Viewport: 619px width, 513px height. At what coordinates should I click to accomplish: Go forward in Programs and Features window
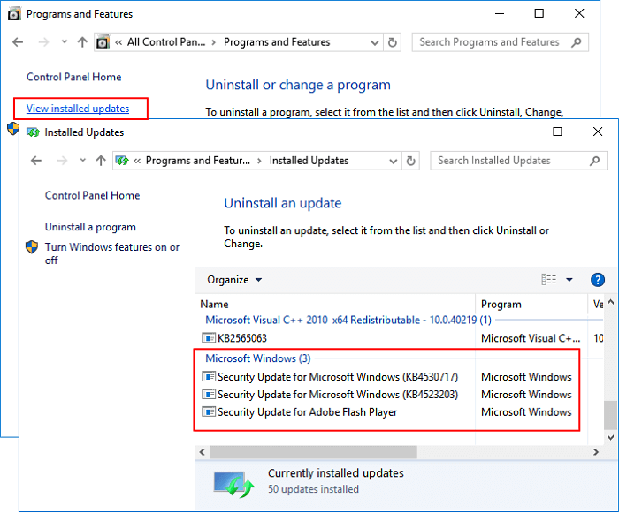click(43, 42)
